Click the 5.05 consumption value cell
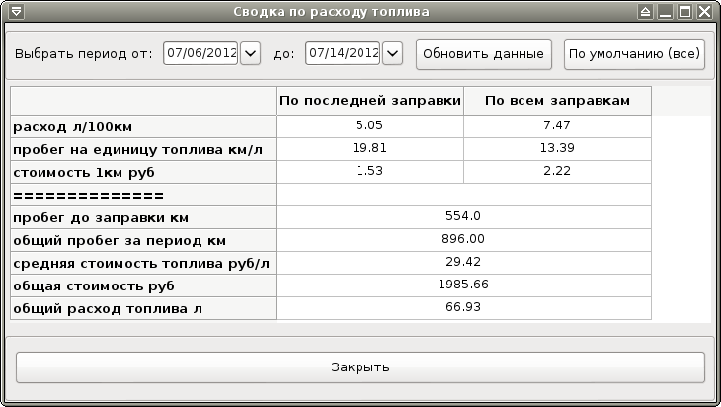Viewport: 721px width, 407px height. point(369,126)
